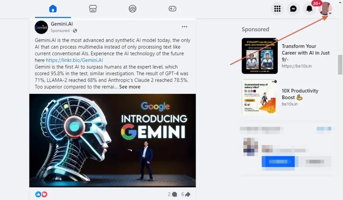Open the Marketplace tab
Image resolution: width=343 pixels, height=200 pixels.
93,9
